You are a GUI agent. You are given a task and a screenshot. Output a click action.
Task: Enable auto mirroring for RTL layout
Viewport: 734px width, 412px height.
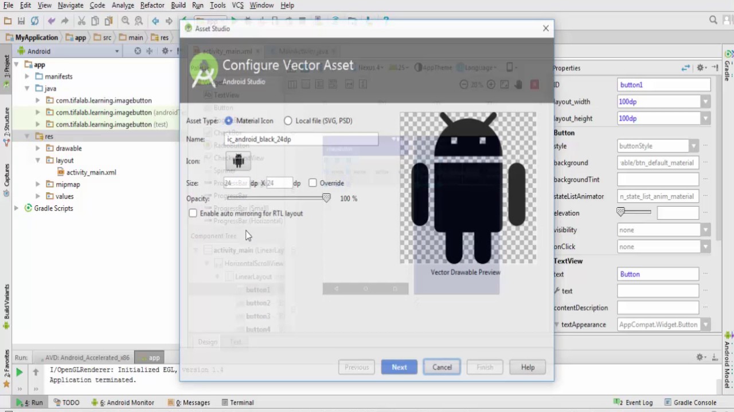coord(193,213)
